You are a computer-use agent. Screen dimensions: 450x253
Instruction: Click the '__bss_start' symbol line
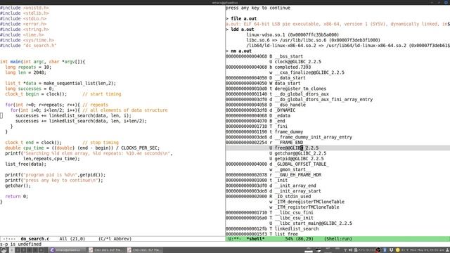pos(264,56)
